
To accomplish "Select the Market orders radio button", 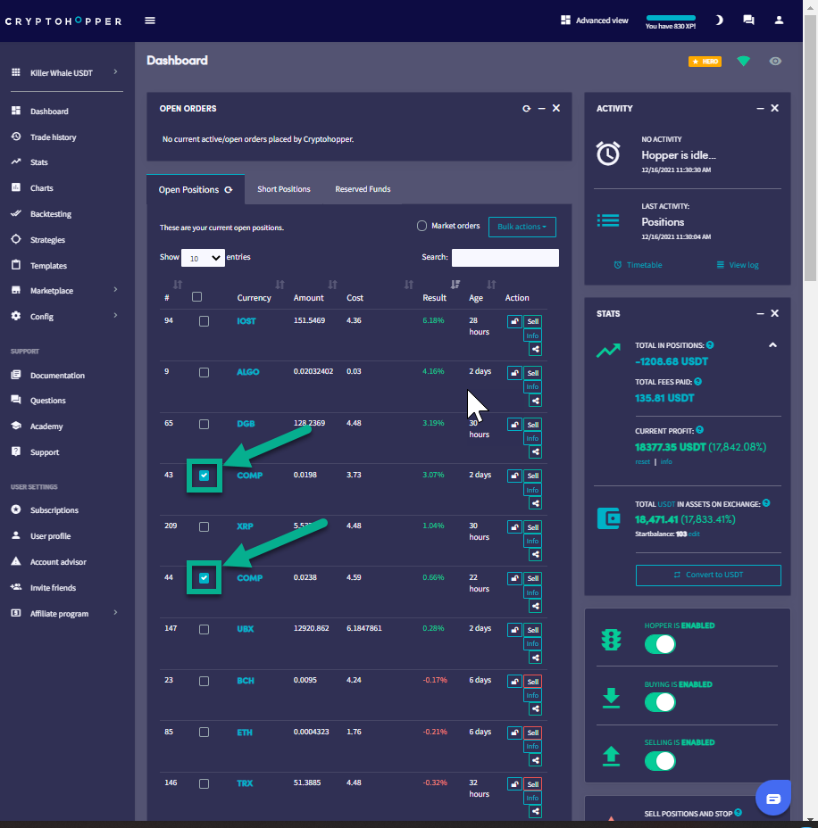I will click(x=422, y=227).
